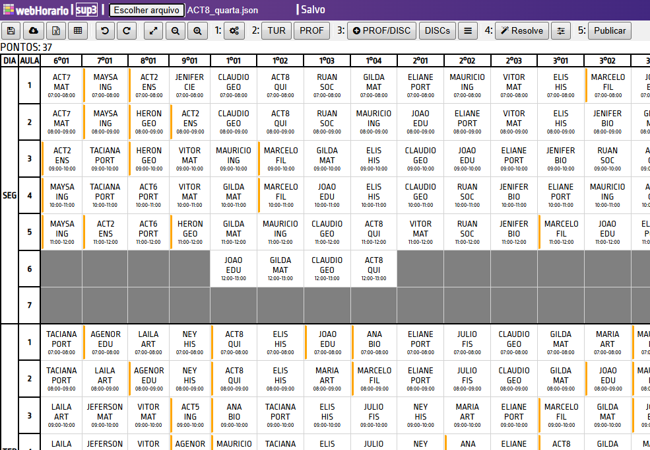Select the 6º01 column header
Image resolution: width=650 pixels, height=450 pixels.
pos(61,61)
